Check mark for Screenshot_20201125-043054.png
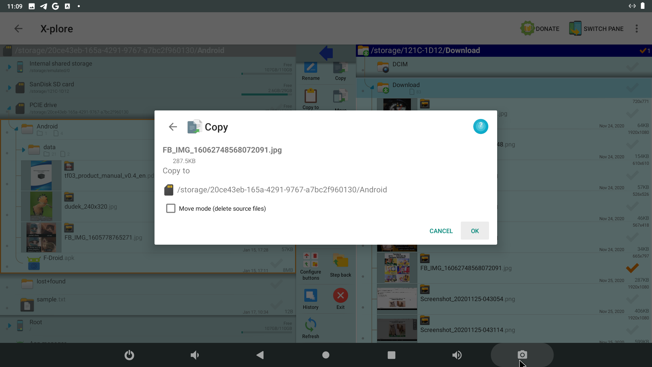This screenshot has width=652, height=367. click(x=632, y=299)
